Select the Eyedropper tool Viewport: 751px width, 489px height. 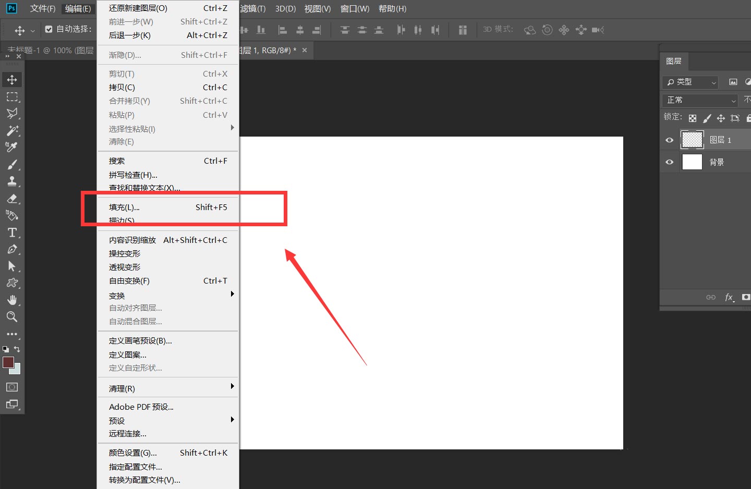coord(12,148)
